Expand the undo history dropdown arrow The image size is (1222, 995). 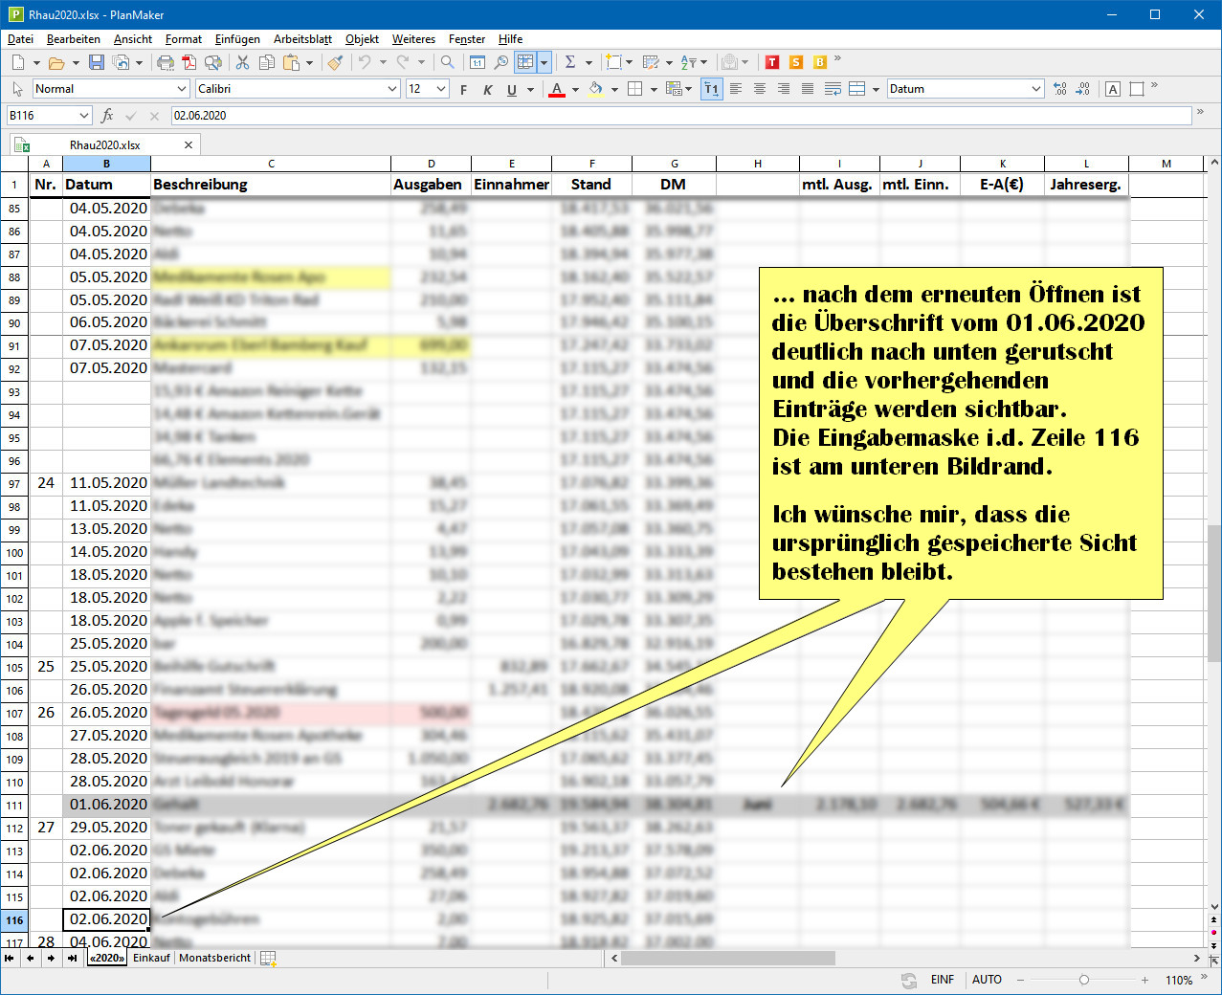(383, 62)
